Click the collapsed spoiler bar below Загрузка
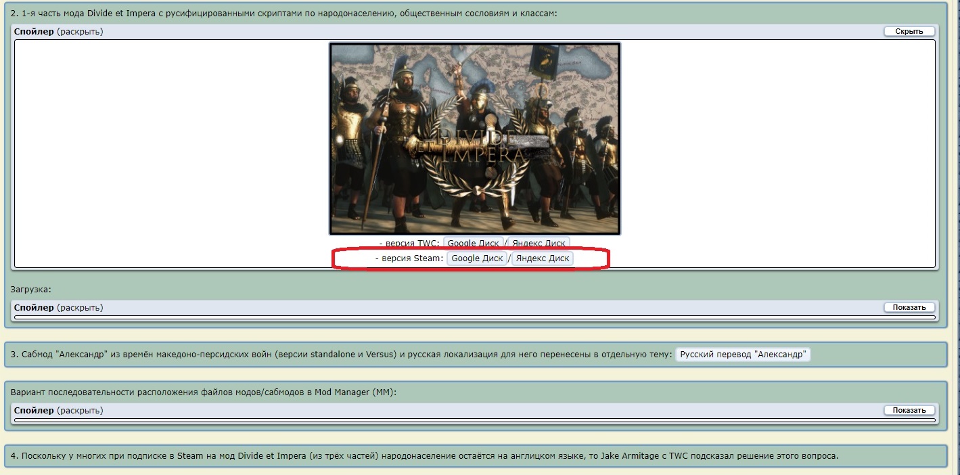Viewport: 960px width, 475px height. pyautogui.click(x=474, y=317)
